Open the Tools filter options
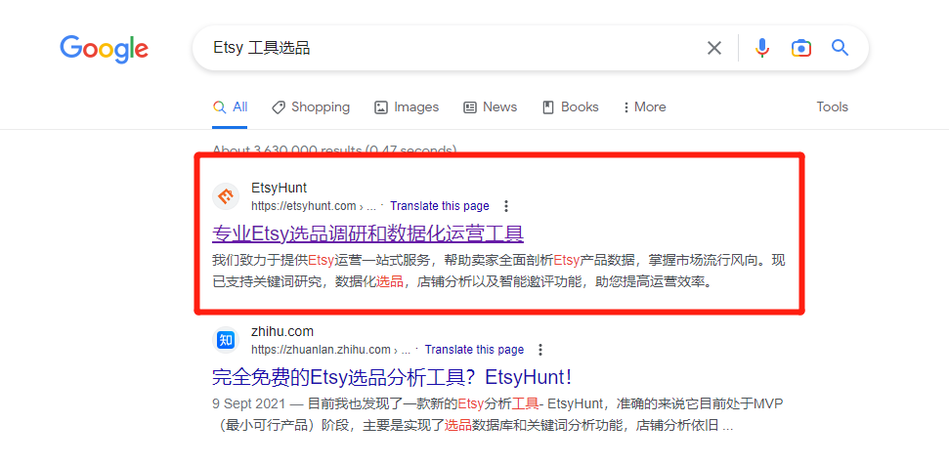 click(832, 107)
